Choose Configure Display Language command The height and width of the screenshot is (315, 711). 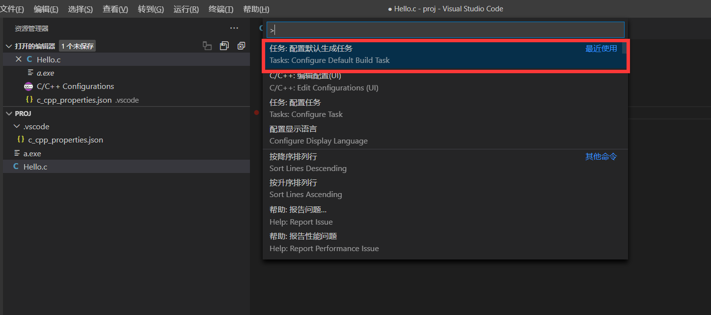445,135
